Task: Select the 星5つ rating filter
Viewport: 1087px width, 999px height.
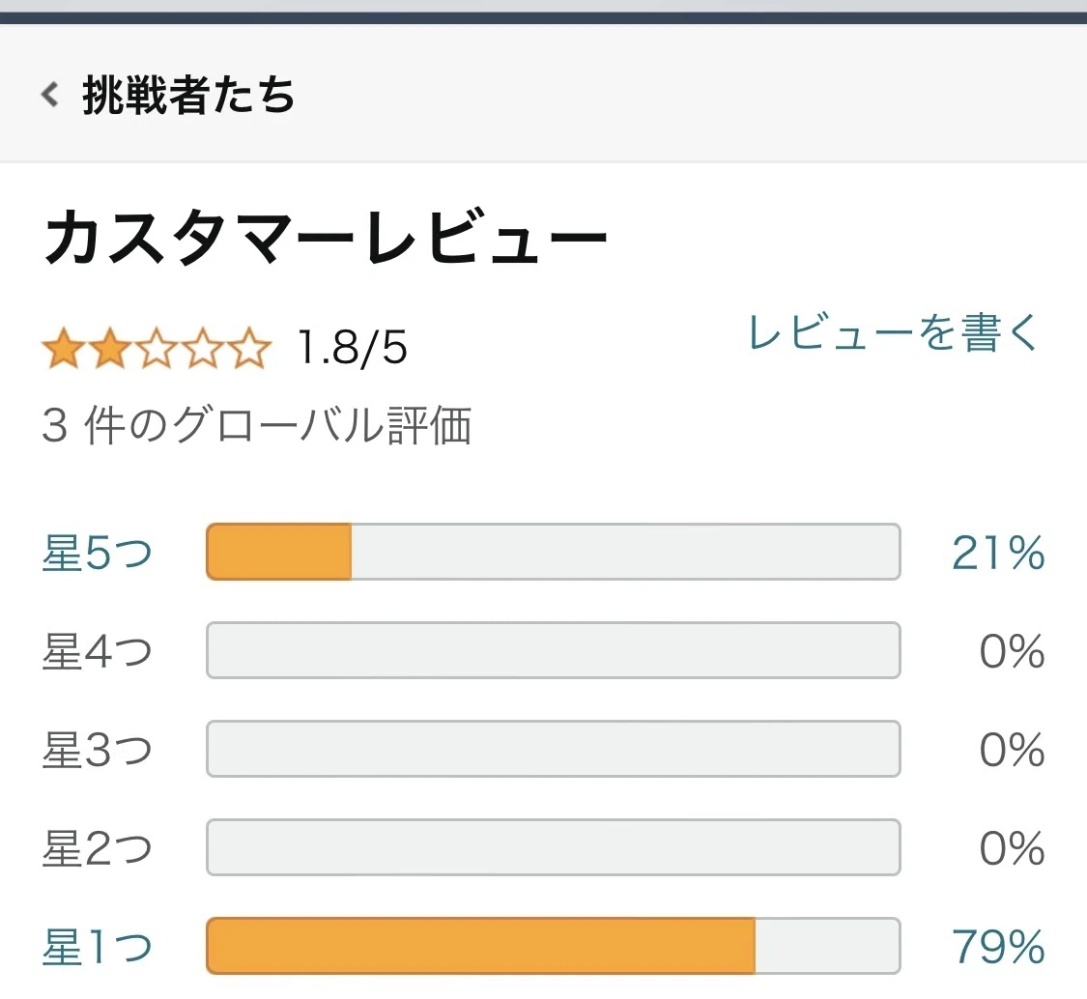Action: [97, 553]
